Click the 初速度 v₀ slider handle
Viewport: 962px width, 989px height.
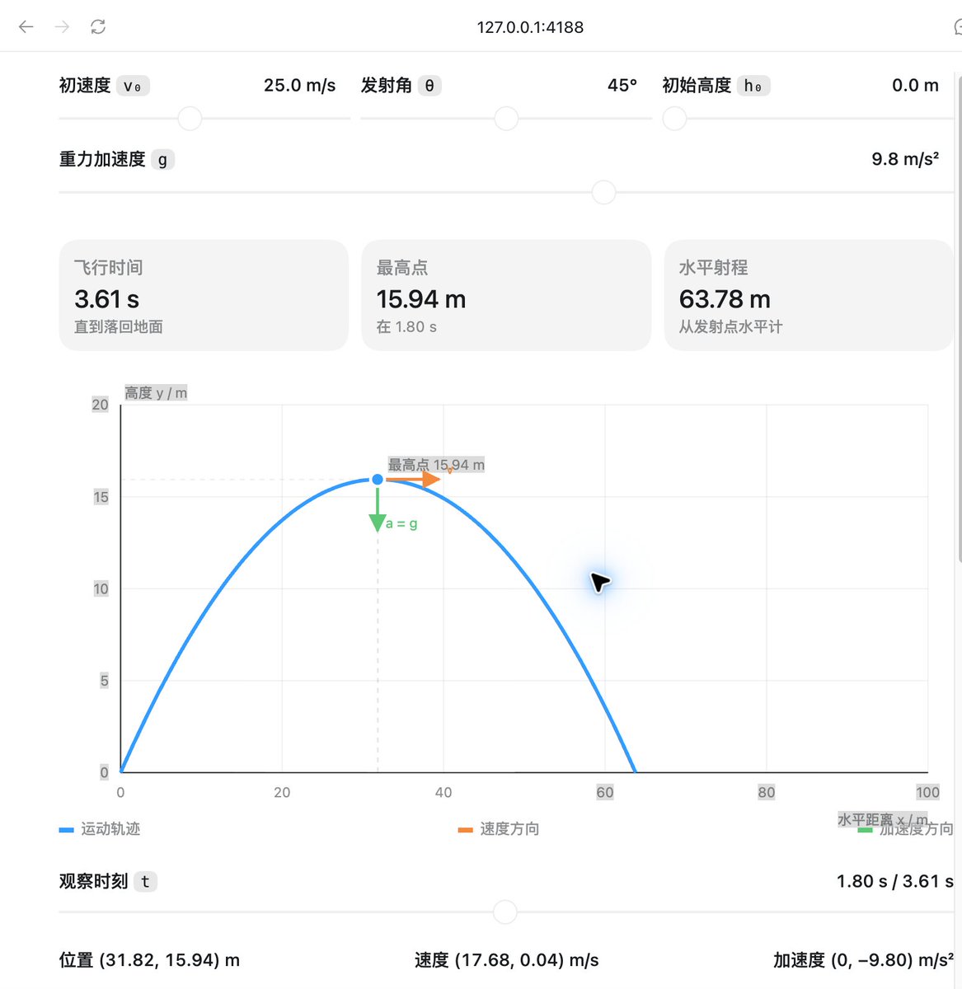190,119
